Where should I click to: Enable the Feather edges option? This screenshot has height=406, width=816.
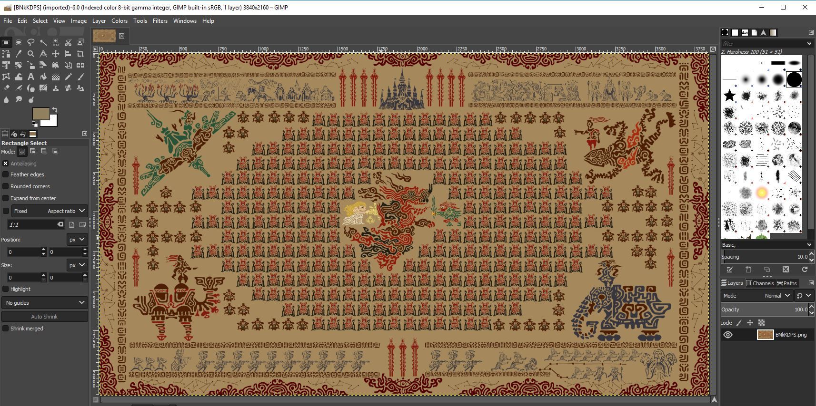(x=6, y=174)
